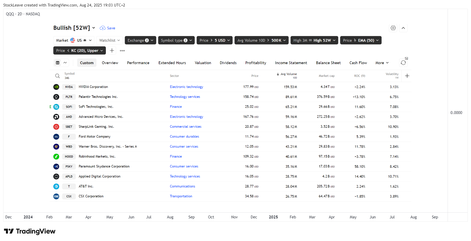Open the table view layout icon
Image resolution: width=471 pixels, height=241 pixels.
58,63
